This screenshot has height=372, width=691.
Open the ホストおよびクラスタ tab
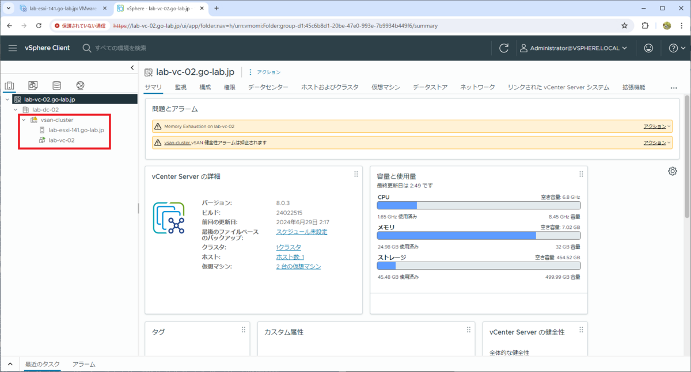[x=330, y=87]
